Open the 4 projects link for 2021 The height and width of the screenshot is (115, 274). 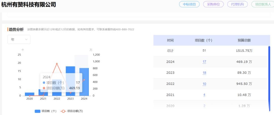tap(204, 95)
